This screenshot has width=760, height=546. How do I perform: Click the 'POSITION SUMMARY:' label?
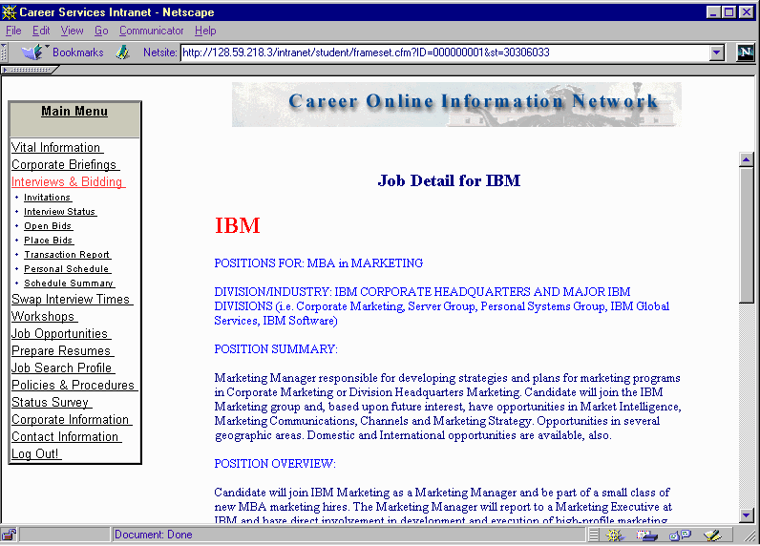pos(276,349)
